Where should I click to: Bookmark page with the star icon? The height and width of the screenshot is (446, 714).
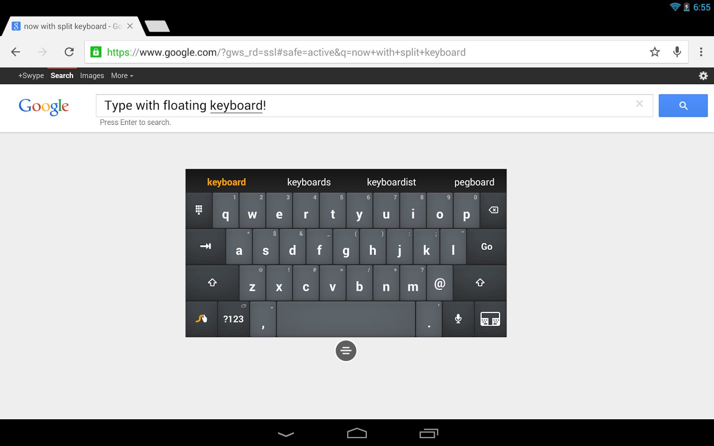(655, 52)
